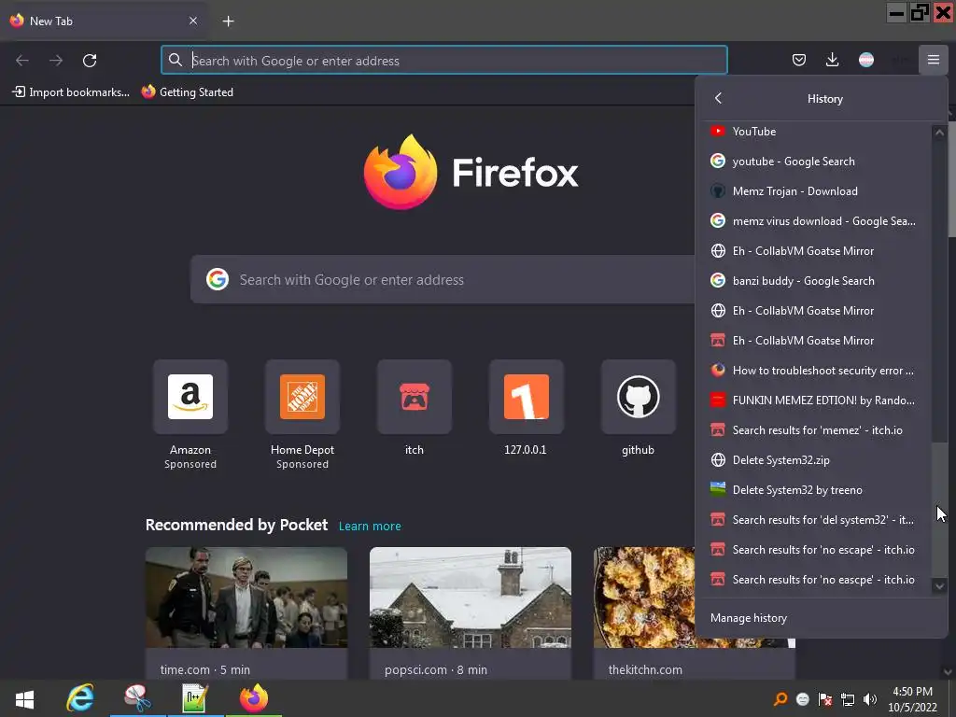Click the volume speaker tray icon
The width and height of the screenshot is (956, 717).
point(870,699)
